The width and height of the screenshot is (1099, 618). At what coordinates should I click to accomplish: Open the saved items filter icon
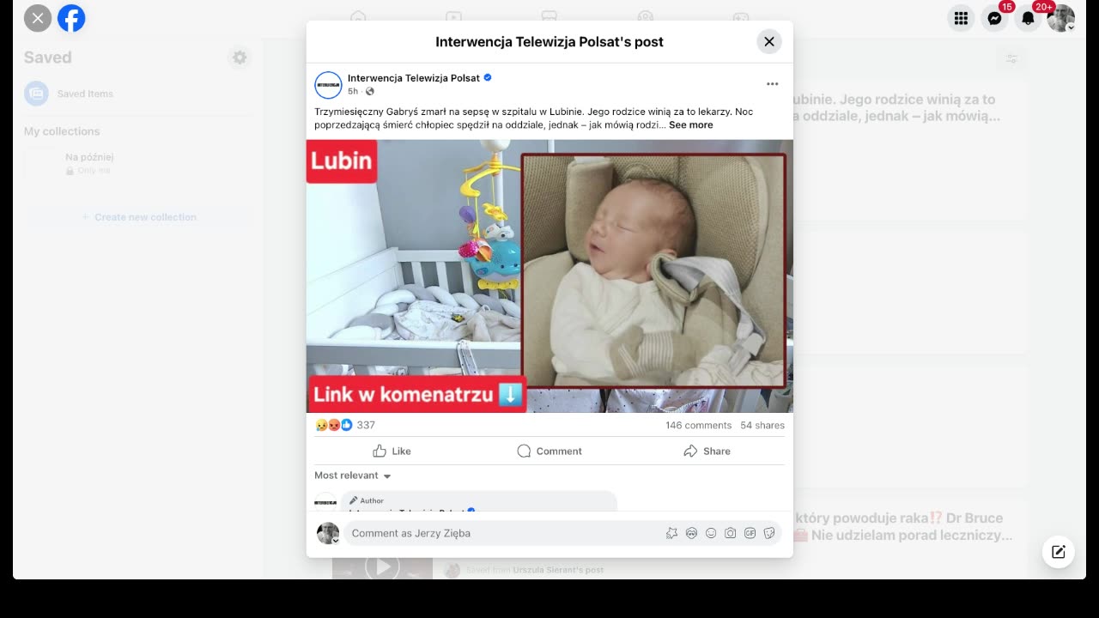click(1012, 58)
